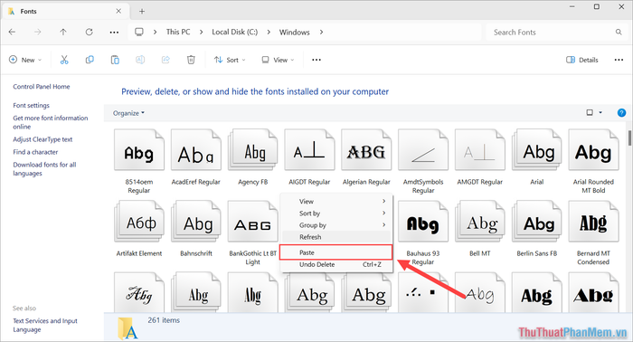Image resolution: width=633 pixels, height=342 pixels.
Task: Click the Paste clipboard toolbar icon
Action: (115, 60)
